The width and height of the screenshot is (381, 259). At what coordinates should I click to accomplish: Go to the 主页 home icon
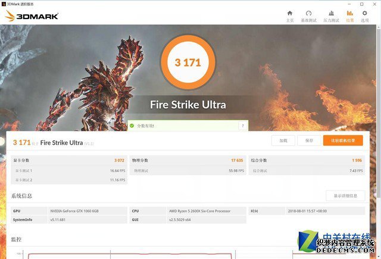290,13
